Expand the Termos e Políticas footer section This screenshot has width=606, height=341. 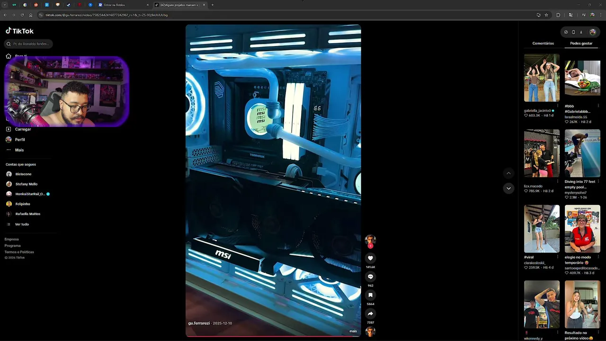click(x=19, y=252)
